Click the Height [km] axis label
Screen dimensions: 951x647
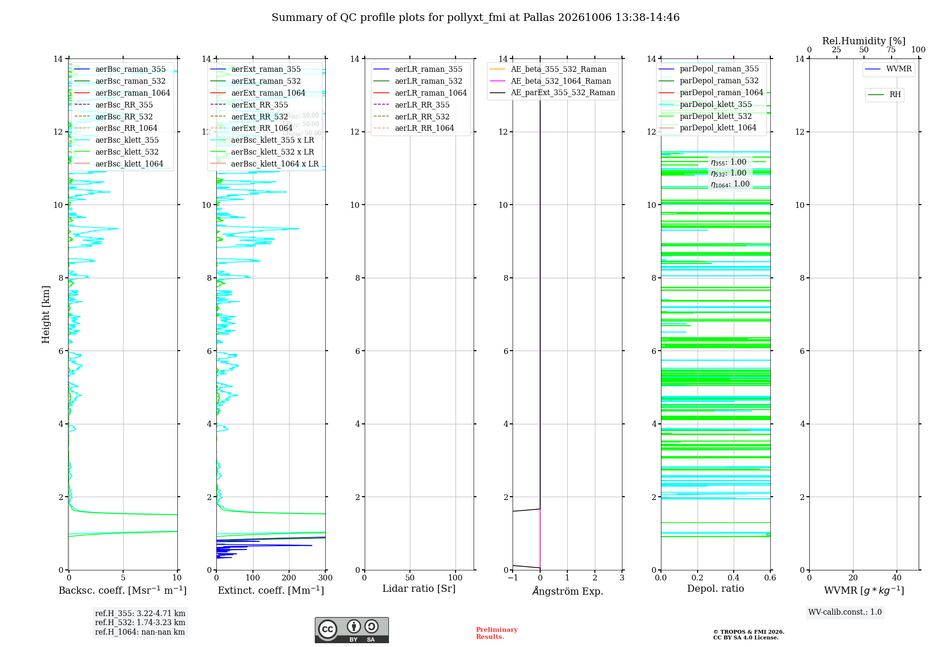46,314
